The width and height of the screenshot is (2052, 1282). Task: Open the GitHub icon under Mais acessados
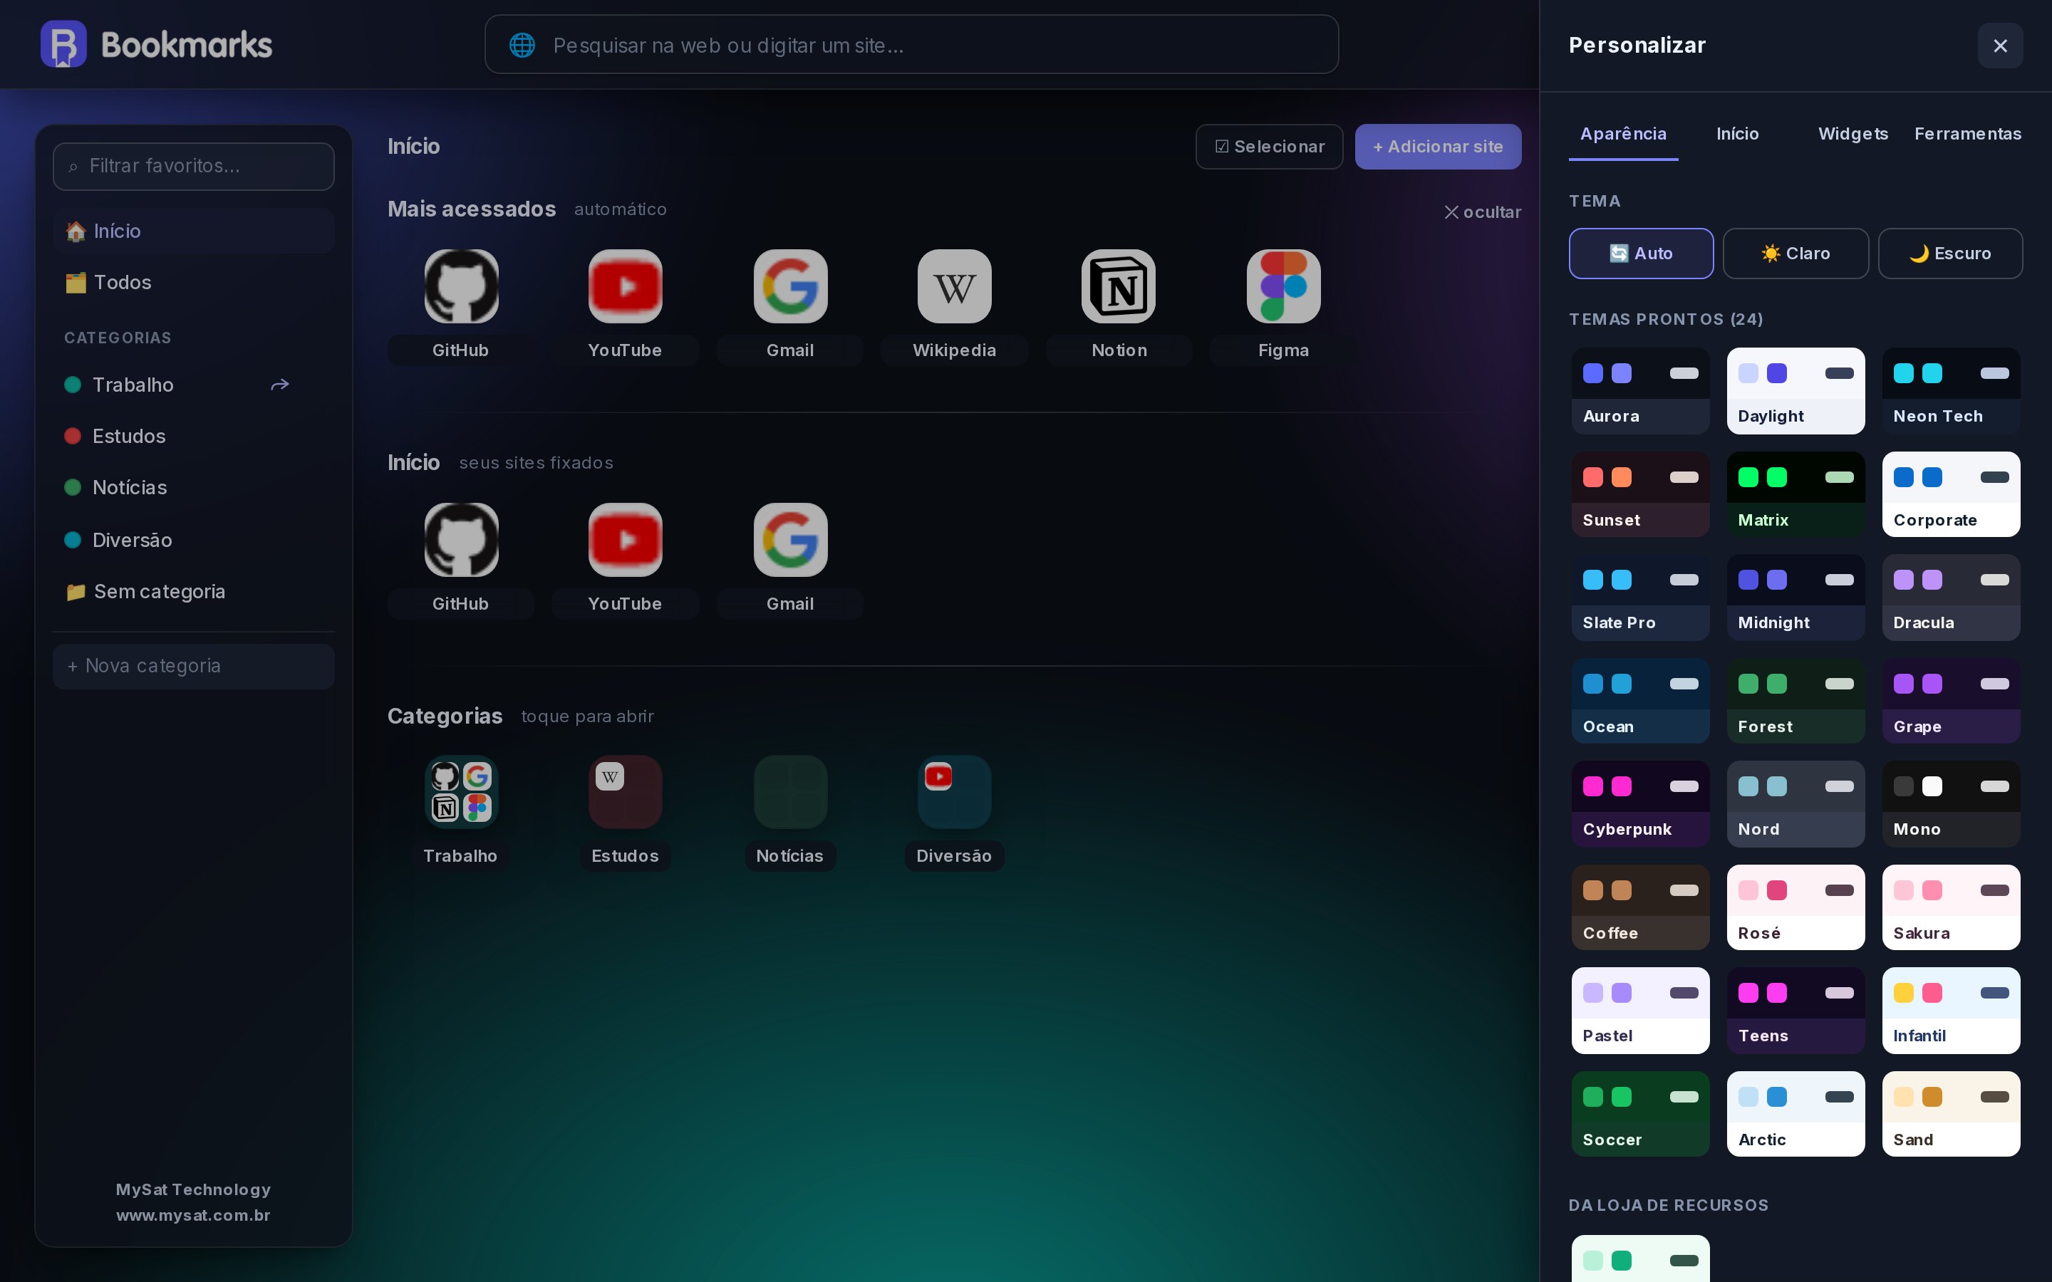[461, 286]
